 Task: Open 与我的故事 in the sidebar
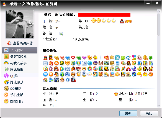point(20,63)
